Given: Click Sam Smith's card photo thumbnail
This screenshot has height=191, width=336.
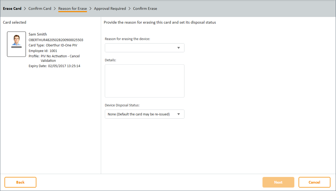Looking at the screenshot, I should 16,44.
